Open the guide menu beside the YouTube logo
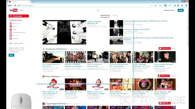 22,10
